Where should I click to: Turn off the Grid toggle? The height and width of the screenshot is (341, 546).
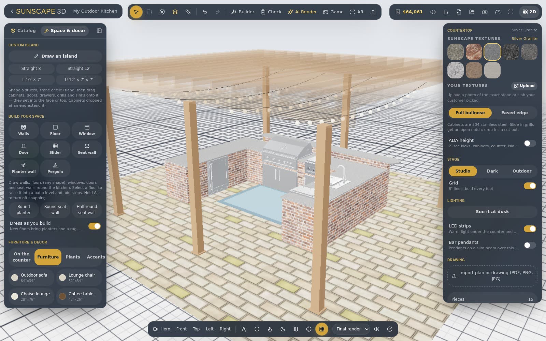[530, 186]
